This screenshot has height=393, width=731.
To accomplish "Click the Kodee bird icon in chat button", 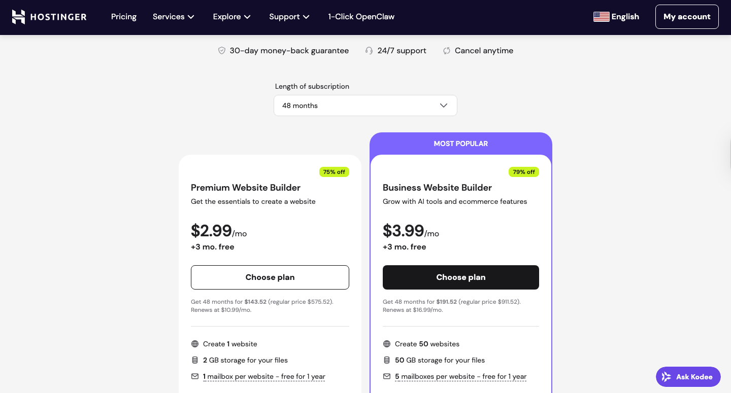I will pyautogui.click(x=667, y=377).
